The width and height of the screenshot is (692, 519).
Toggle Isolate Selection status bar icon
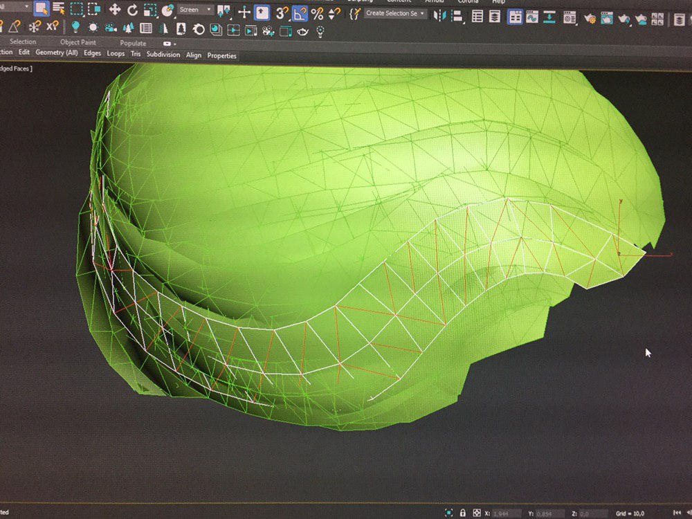pos(449,512)
